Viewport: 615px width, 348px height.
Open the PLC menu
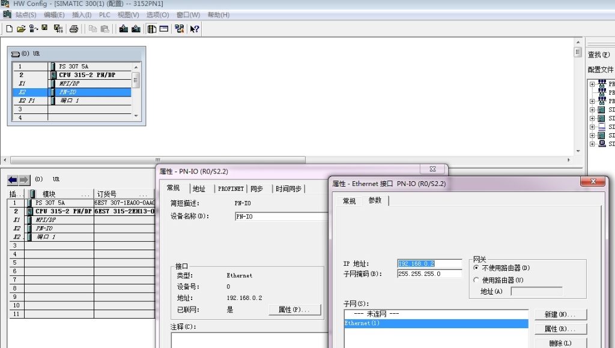(x=105, y=15)
